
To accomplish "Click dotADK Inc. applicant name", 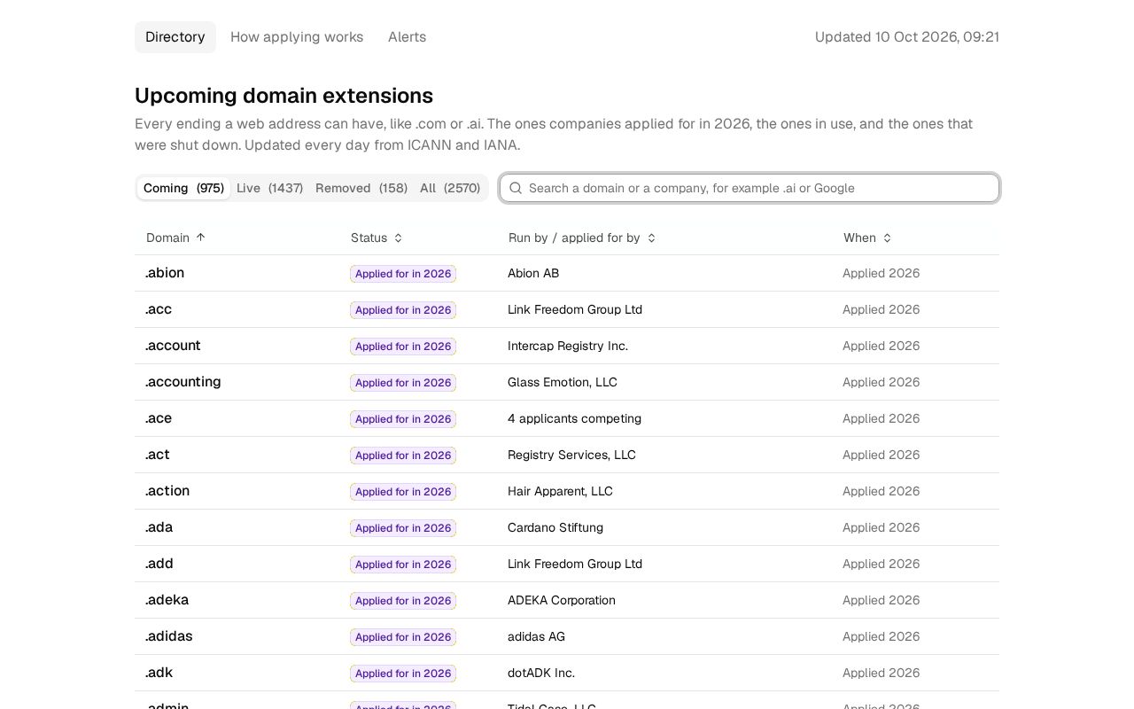I will [x=541, y=673].
